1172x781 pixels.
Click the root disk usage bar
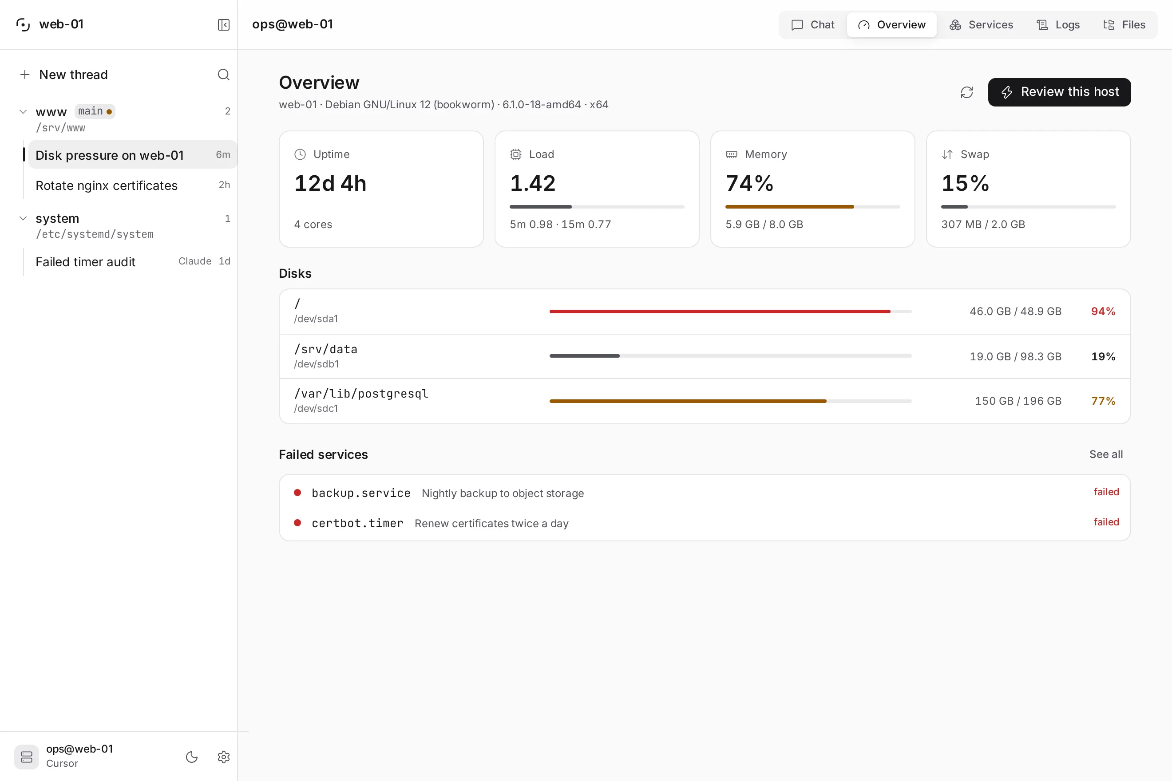tap(731, 312)
